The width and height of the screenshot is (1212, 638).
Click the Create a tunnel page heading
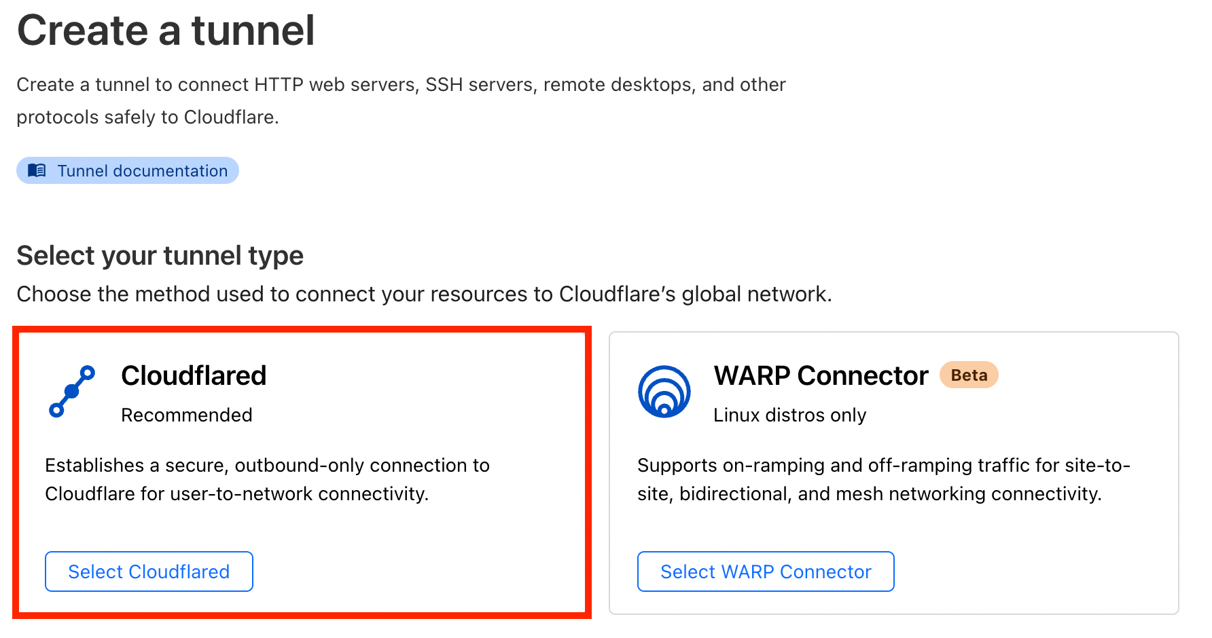pos(166,31)
